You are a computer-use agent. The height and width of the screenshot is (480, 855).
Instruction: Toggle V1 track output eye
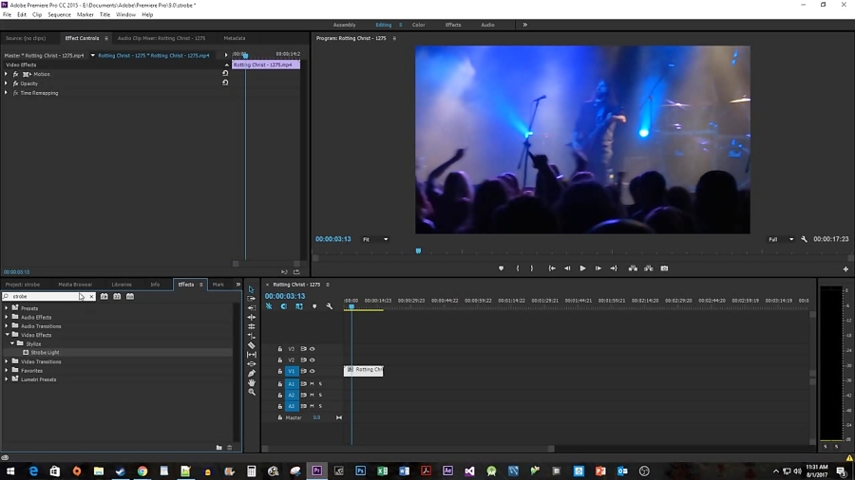[x=313, y=371]
